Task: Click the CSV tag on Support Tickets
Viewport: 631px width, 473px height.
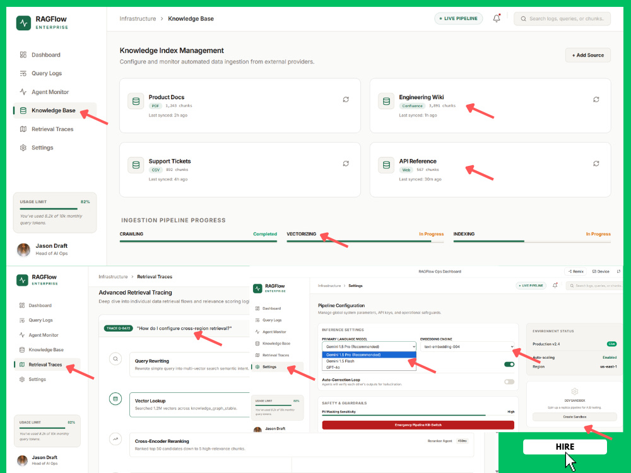Action: coord(155,170)
